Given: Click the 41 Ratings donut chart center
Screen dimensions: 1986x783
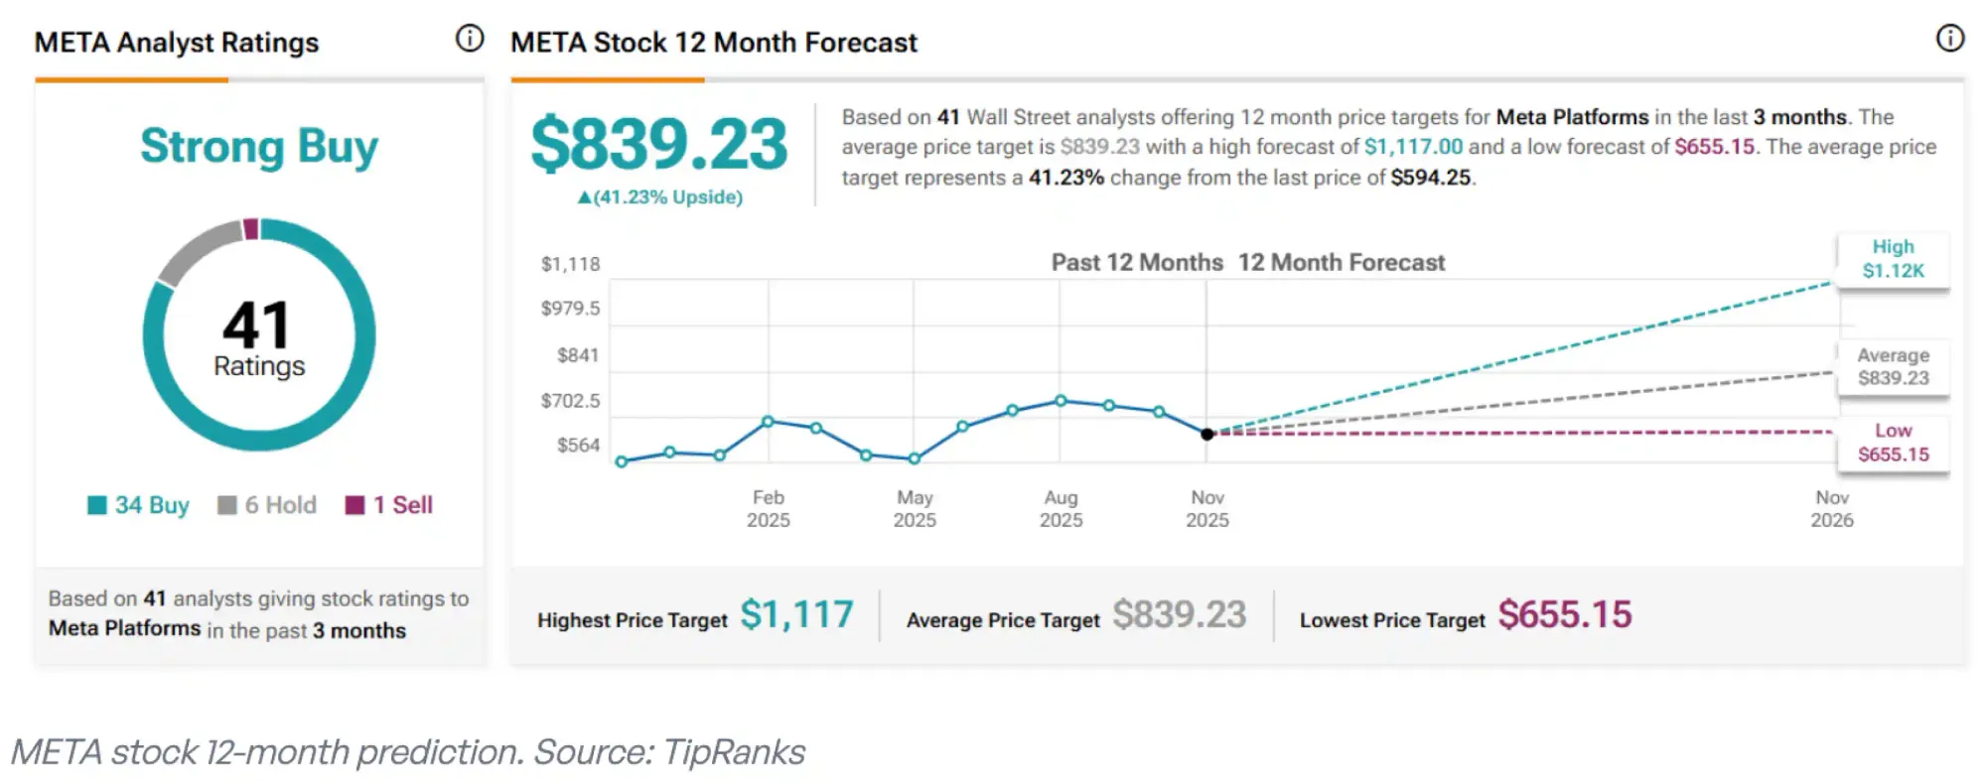Looking at the screenshot, I should pos(258,335).
